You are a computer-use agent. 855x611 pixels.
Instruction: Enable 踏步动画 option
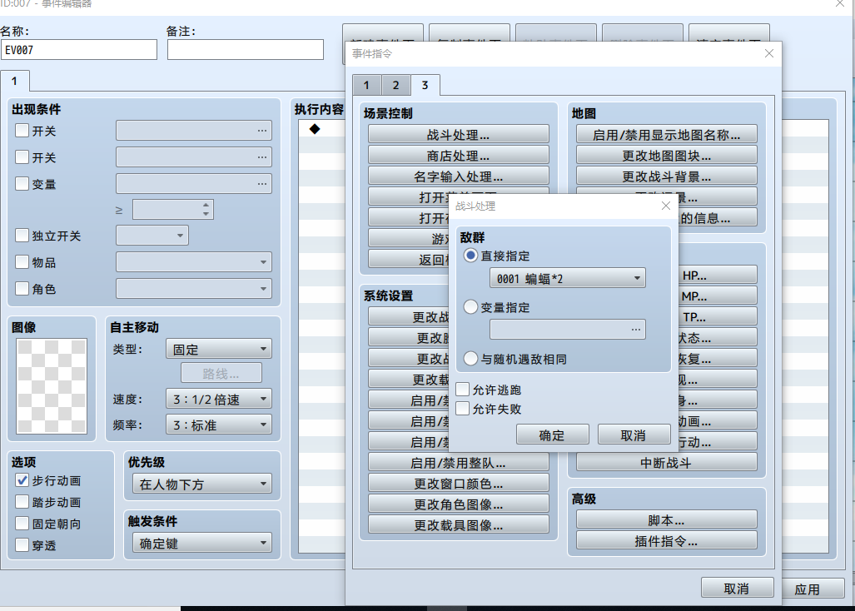pos(22,501)
